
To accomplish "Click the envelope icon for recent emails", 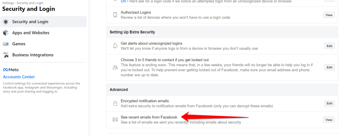I will click(115, 120).
